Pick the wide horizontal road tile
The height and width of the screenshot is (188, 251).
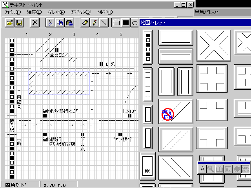[176, 38]
